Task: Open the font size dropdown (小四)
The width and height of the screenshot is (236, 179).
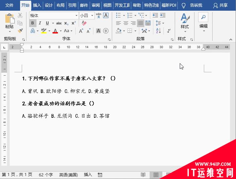Action: tap(92, 15)
